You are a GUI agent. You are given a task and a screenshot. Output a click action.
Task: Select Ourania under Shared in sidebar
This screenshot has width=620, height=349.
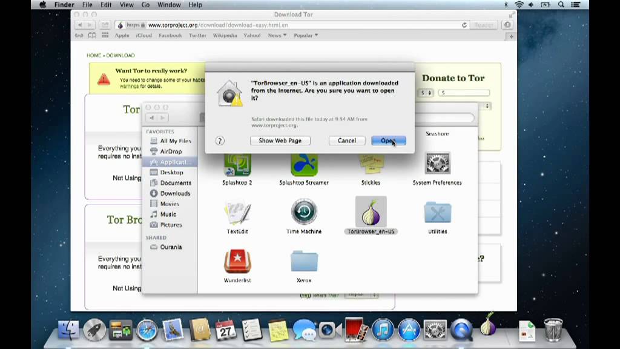pyautogui.click(x=170, y=247)
